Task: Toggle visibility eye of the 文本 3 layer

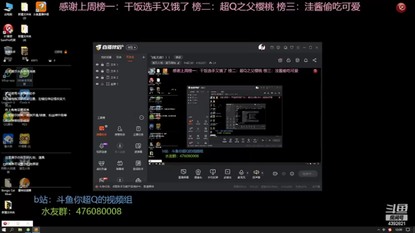Action: pos(97,71)
